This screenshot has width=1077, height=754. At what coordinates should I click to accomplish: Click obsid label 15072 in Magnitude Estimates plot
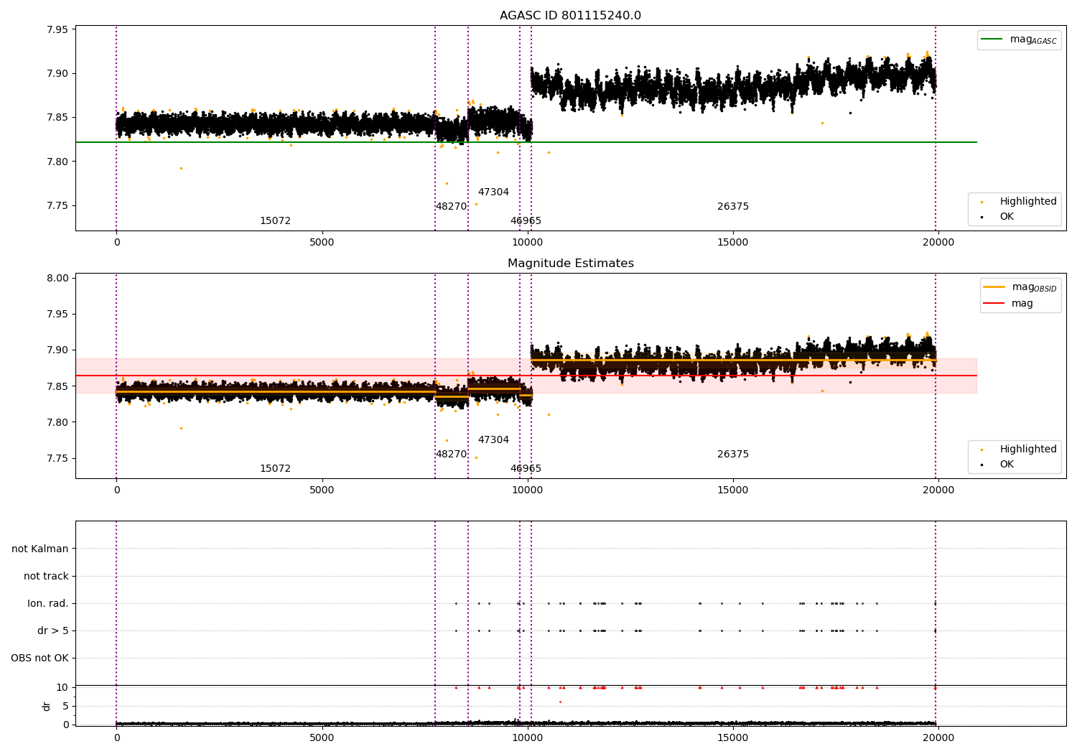[275, 469]
